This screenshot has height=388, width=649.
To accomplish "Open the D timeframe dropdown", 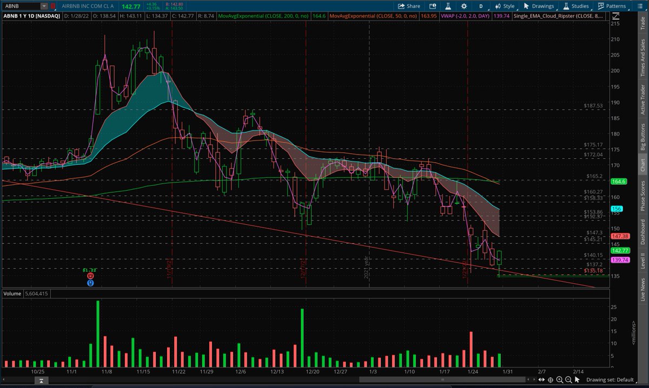I will (480, 6).
